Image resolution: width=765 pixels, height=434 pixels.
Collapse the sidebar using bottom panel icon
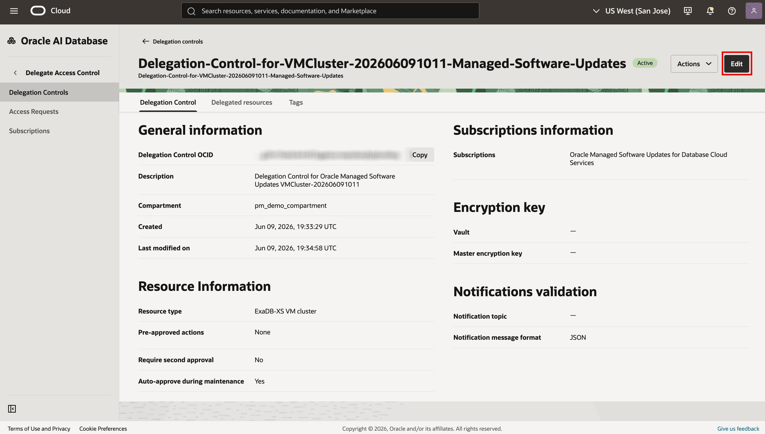pyautogui.click(x=12, y=408)
